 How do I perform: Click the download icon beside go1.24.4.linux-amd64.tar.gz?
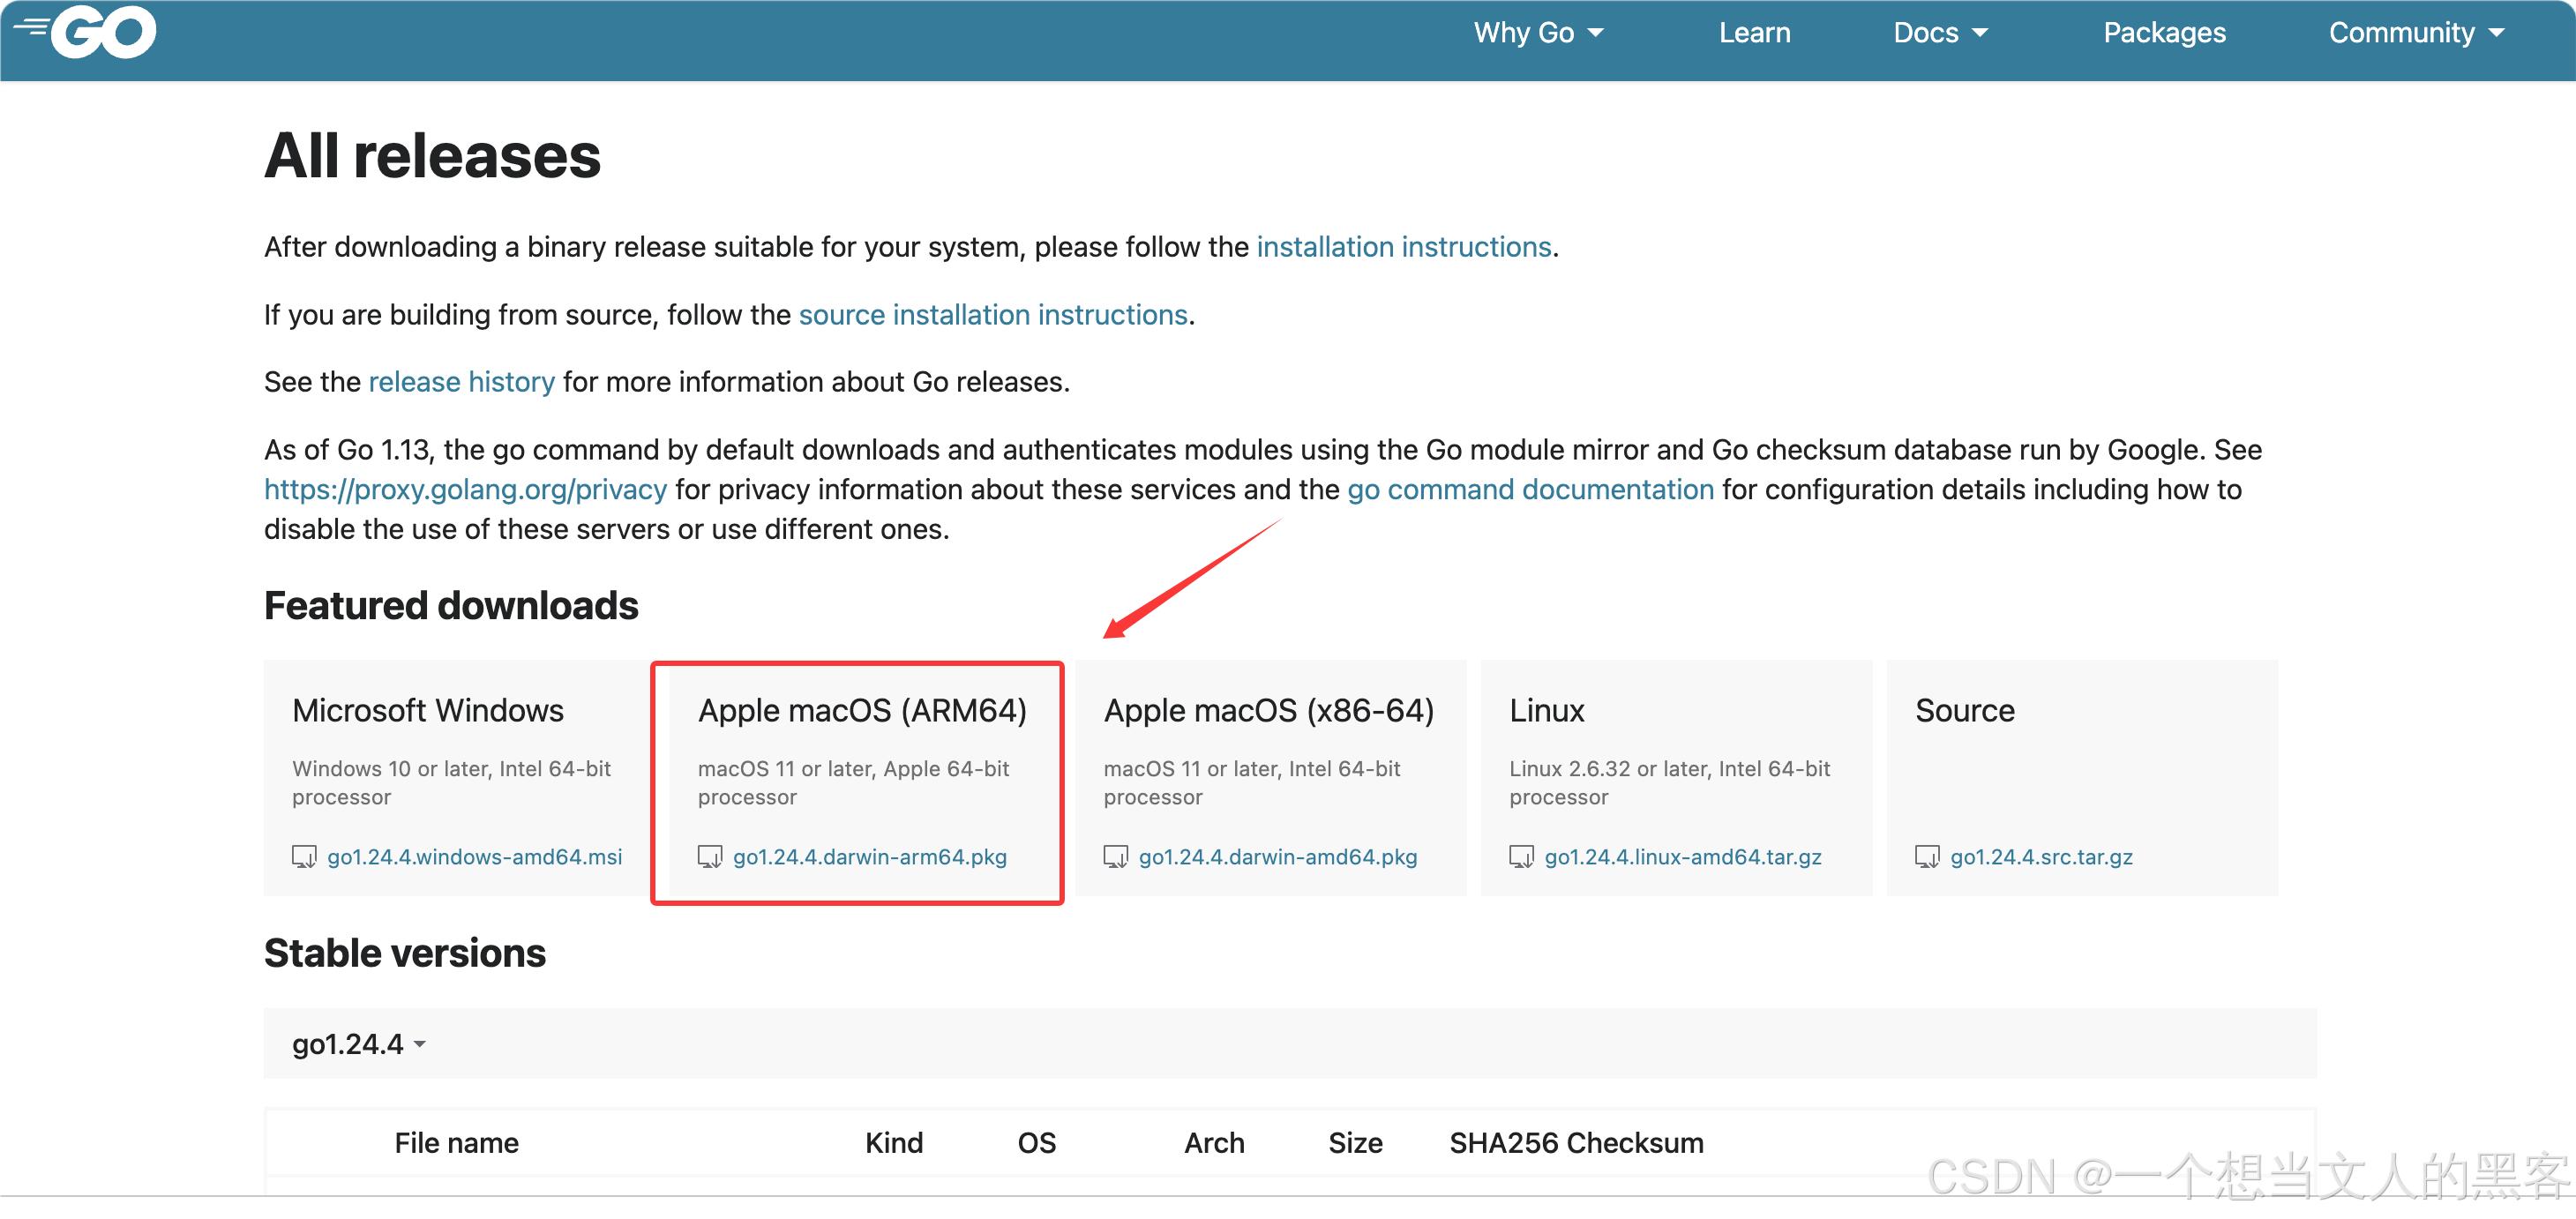point(1522,857)
